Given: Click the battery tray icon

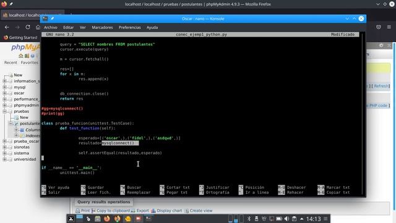Looking at the screenshot, I should [x=279, y=219].
